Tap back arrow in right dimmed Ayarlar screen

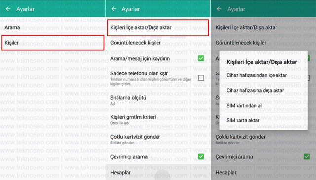tap(219, 9)
